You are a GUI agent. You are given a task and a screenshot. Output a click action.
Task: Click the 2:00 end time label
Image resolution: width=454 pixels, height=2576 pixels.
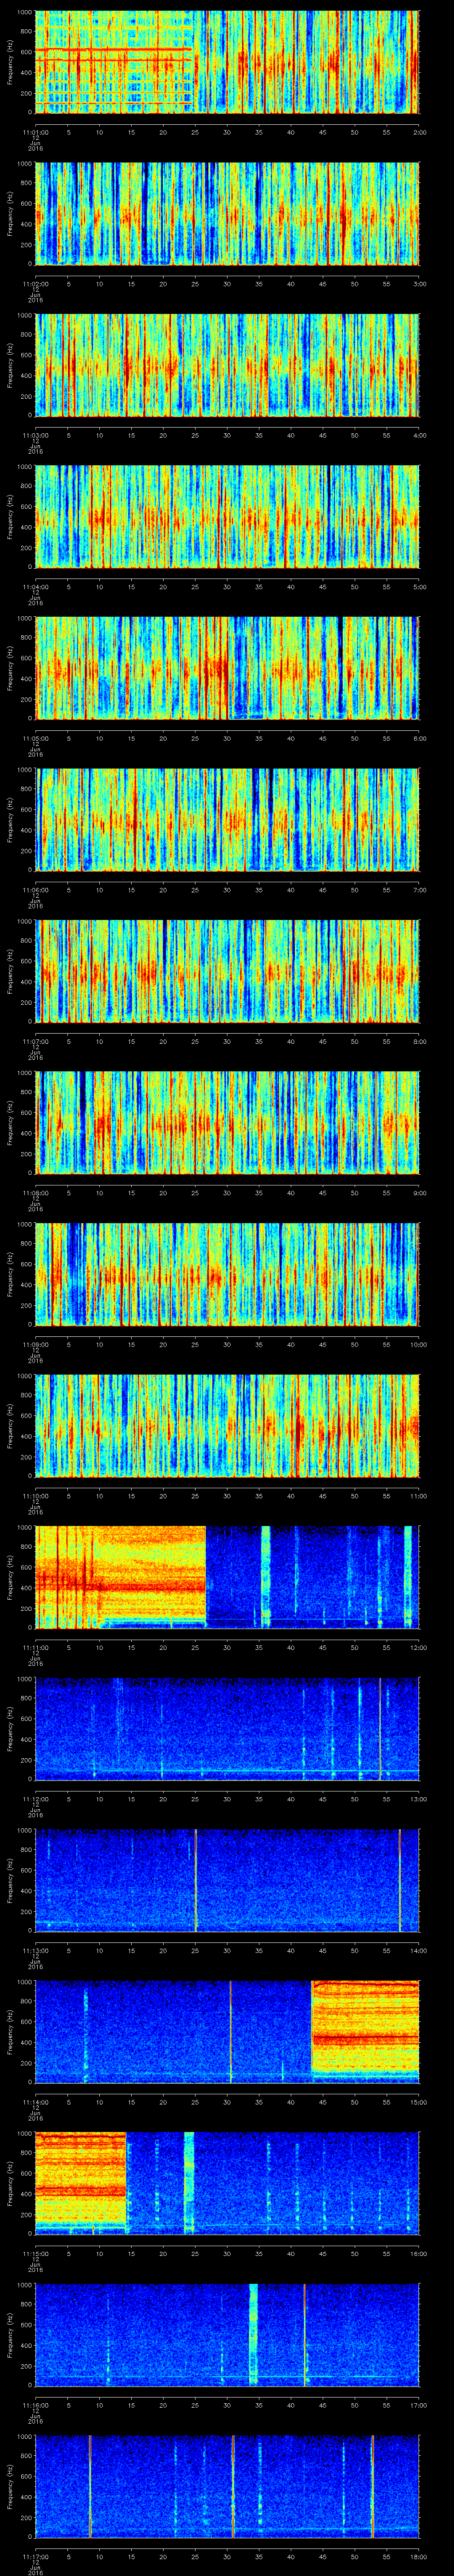pos(419,132)
